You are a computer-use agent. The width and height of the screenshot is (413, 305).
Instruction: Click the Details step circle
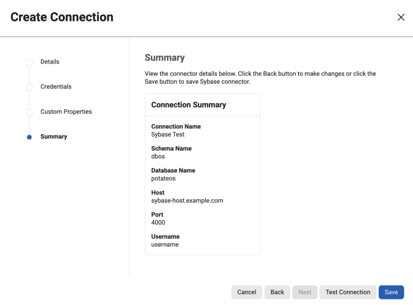click(x=29, y=62)
